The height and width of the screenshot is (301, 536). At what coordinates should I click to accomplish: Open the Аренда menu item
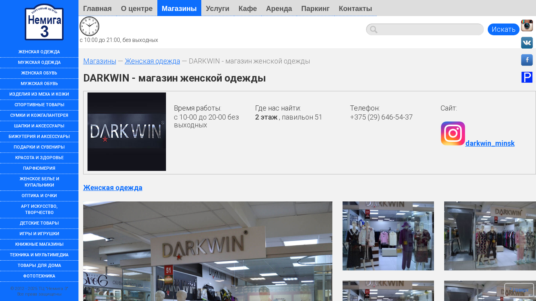[279, 8]
